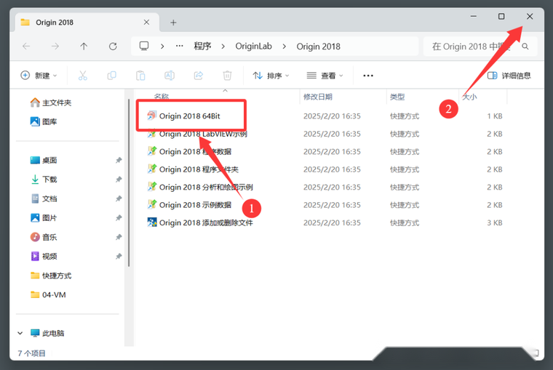Open Videos (视频) in sidebar
Viewport: 553px width, 370px height.
(x=44, y=256)
